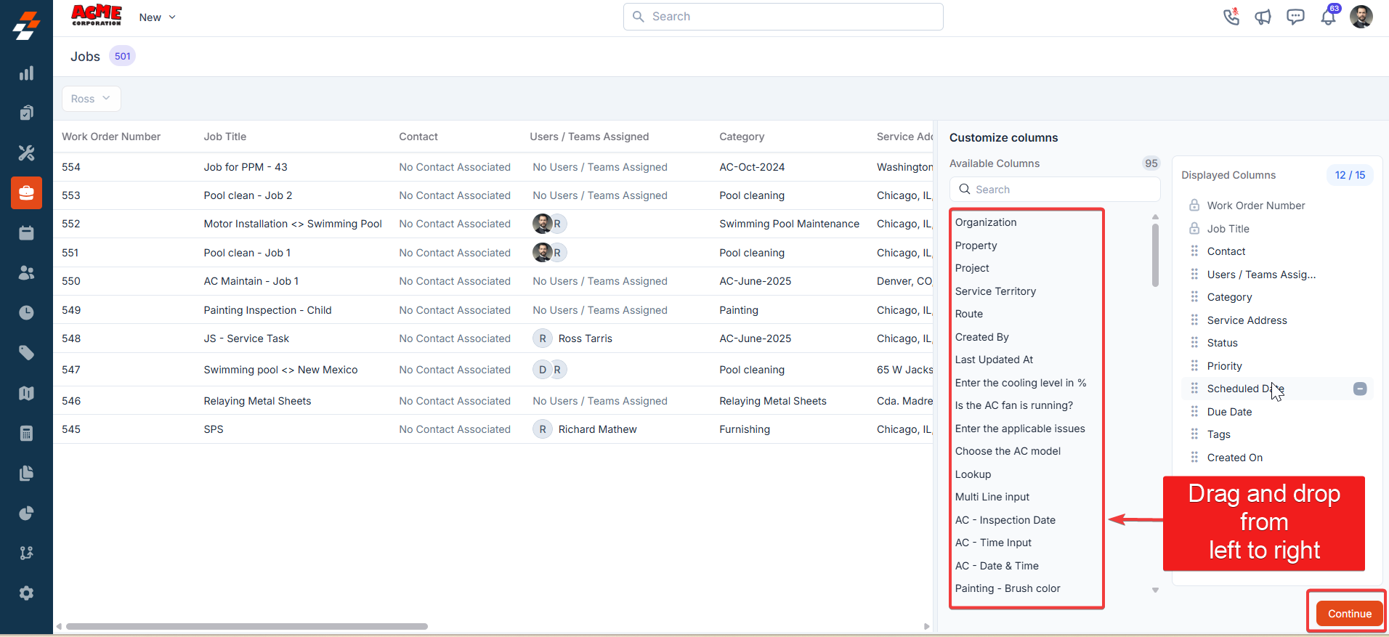1389x637 pixels.
Task: Open the Jobs briefcase icon in sidebar
Action: pos(26,193)
